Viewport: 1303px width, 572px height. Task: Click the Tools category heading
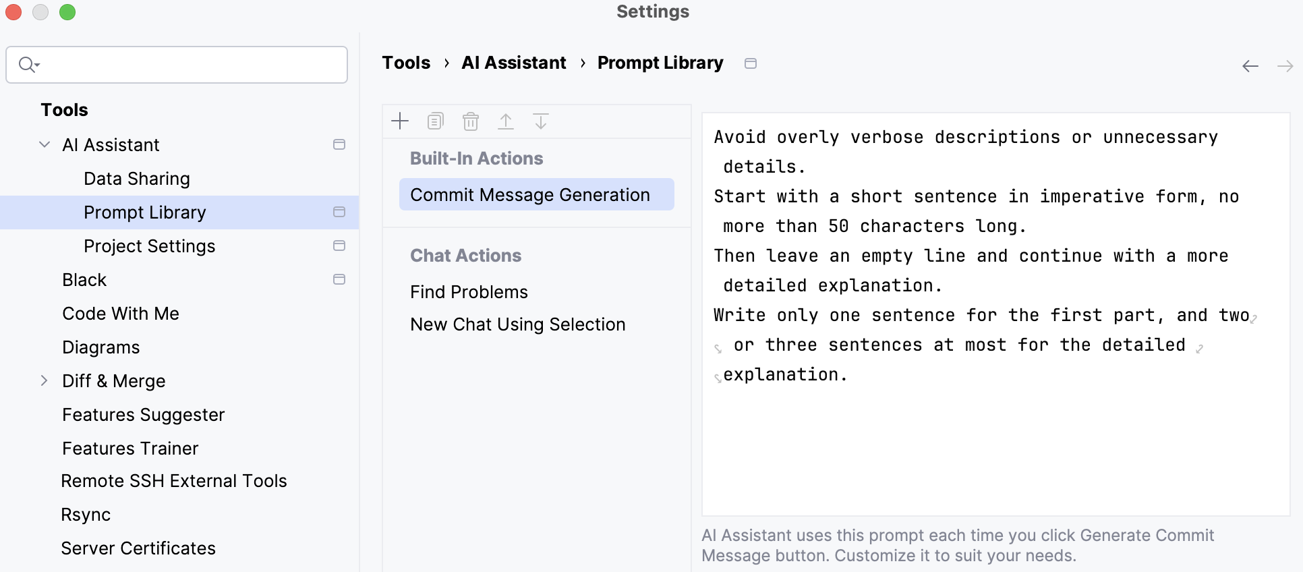(64, 109)
